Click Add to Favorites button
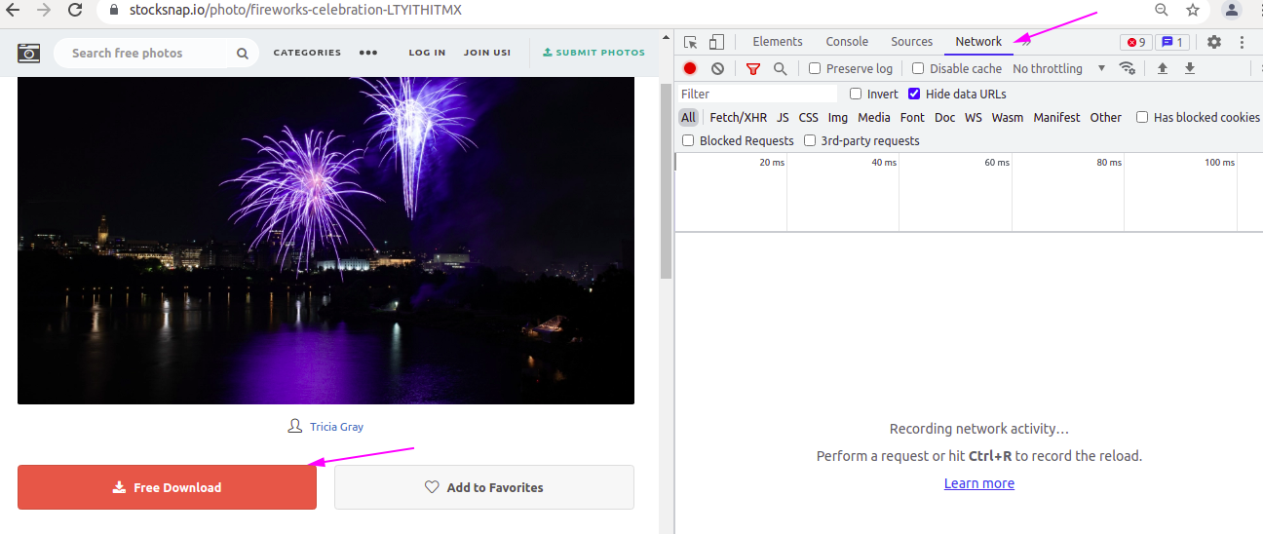Image resolution: width=1263 pixels, height=534 pixels. point(484,487)
